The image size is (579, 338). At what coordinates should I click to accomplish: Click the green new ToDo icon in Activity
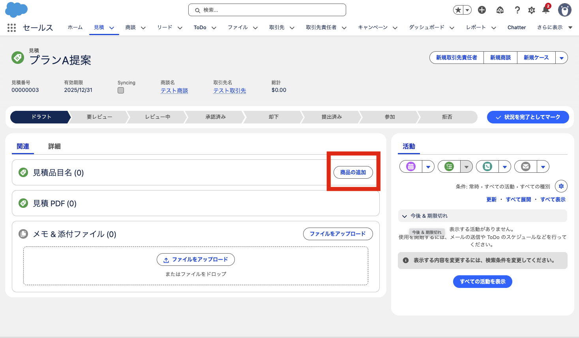[449, 166]
